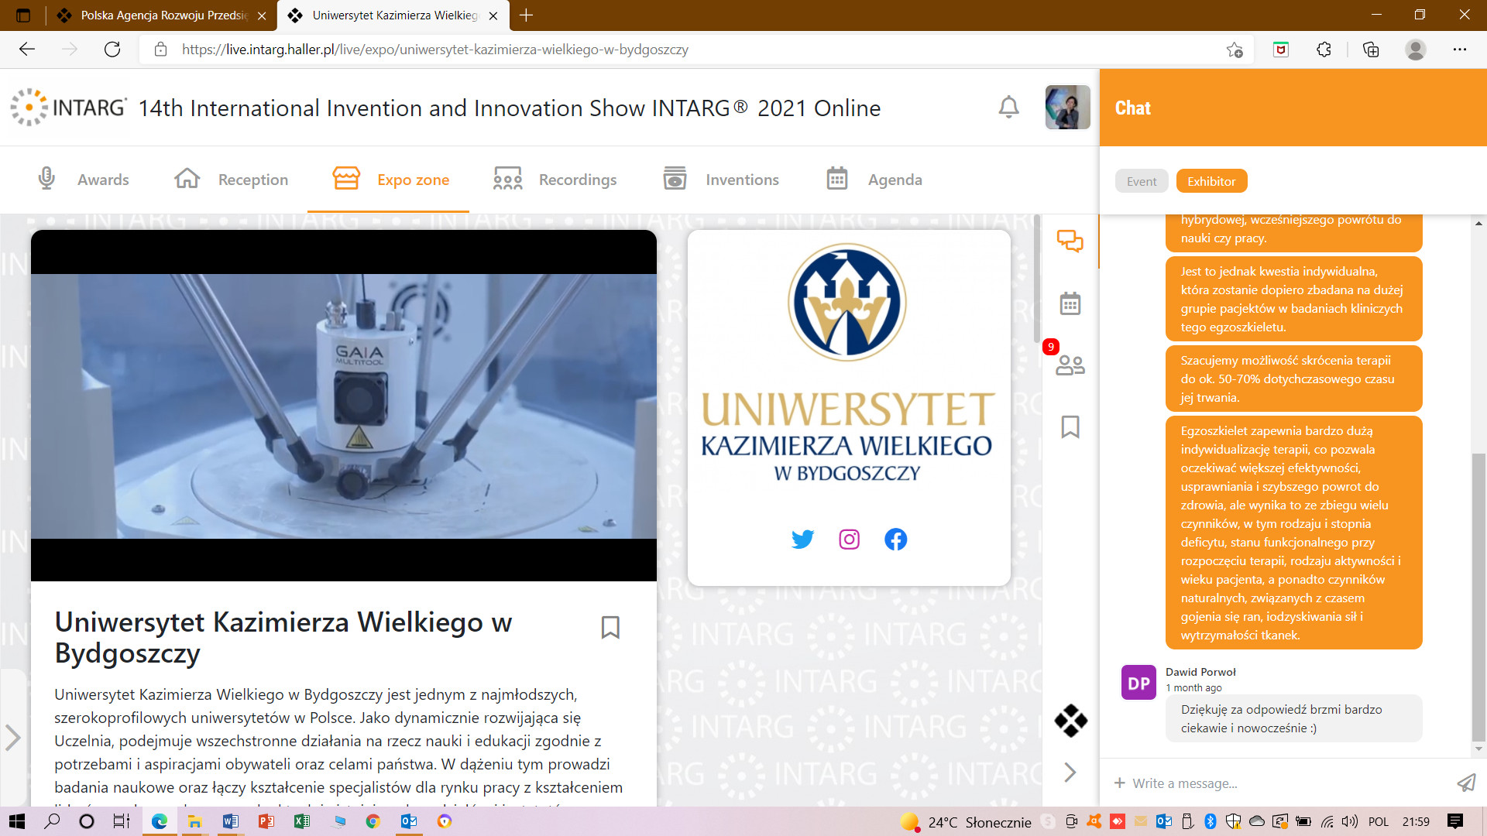Click the Reception house icon
Image resolution: width=1487 pixels, height=836 pixels.
click(x=187, y=178)
